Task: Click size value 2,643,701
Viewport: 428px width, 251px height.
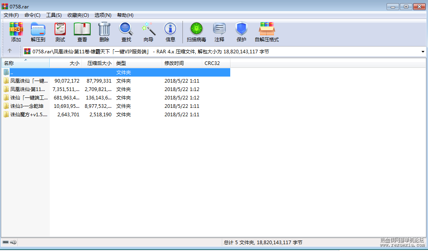Action: click(68, 115)
